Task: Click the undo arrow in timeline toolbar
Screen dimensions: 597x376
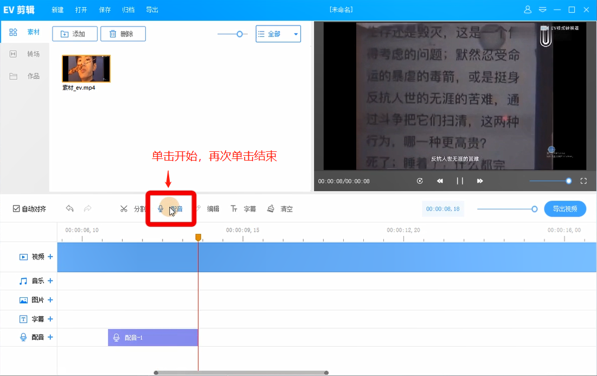Action: pos(69,209)
